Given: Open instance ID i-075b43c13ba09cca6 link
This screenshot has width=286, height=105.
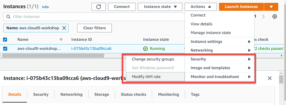Looking at the screenshot, I should click(x=91, y=49).
